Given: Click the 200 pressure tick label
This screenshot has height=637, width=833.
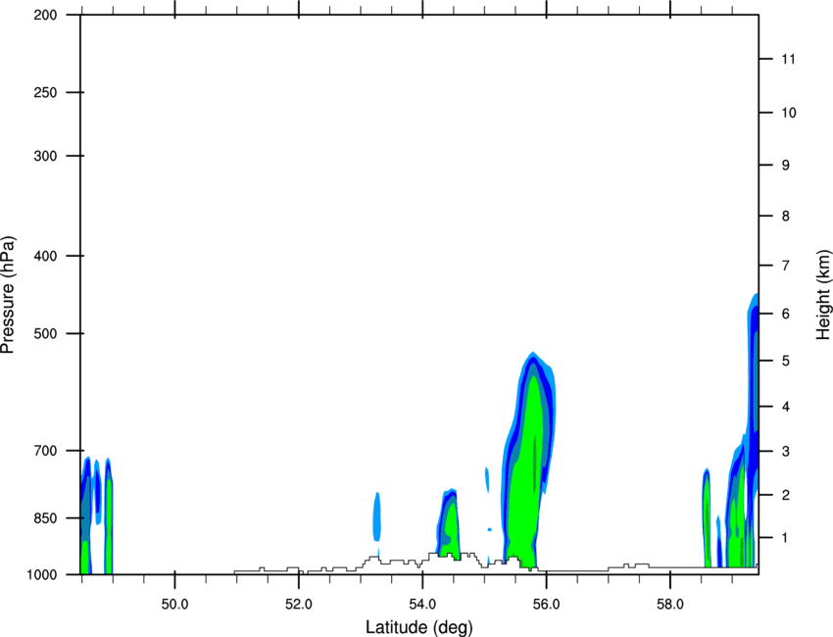Looking at the screenshot, I should (46, 16).
